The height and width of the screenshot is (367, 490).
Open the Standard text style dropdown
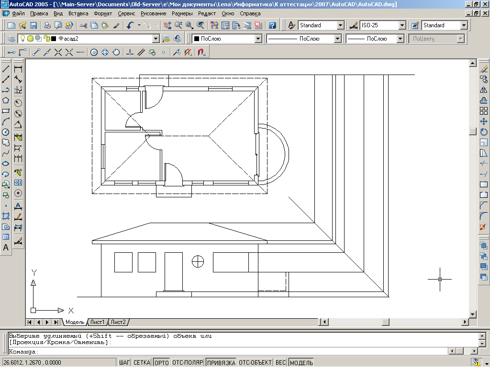[341, 25]
